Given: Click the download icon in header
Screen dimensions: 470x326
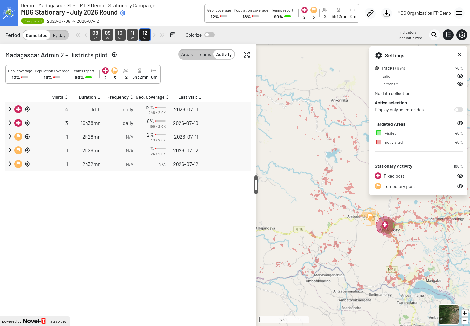Looking at the screenshot, I should [x=386, y=13].
